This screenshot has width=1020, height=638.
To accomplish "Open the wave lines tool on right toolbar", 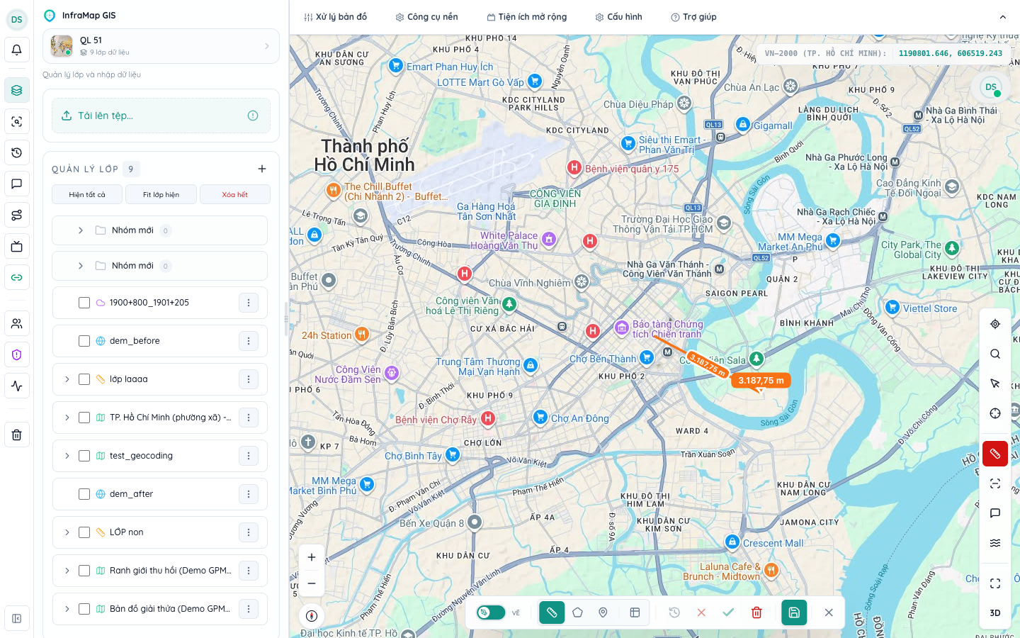I will 995,543.
